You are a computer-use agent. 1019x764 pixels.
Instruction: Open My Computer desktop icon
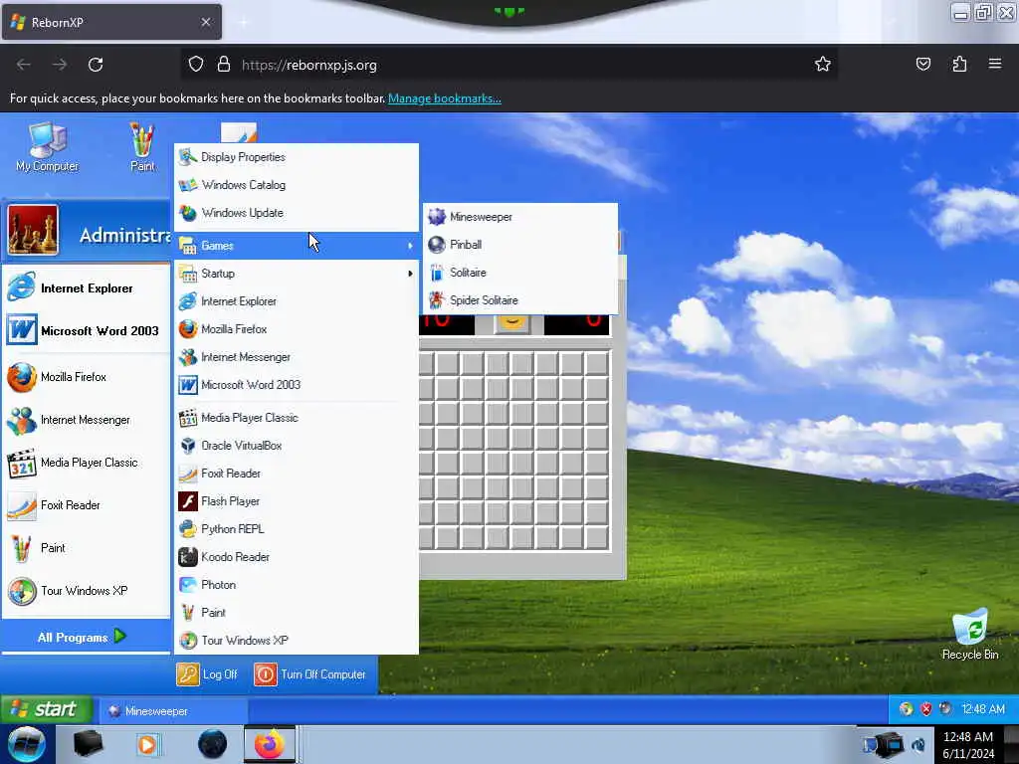48,147
